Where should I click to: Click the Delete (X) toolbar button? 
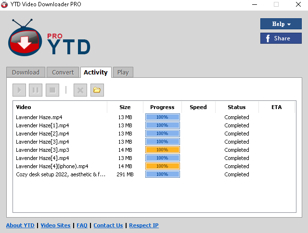coord(80,90)
